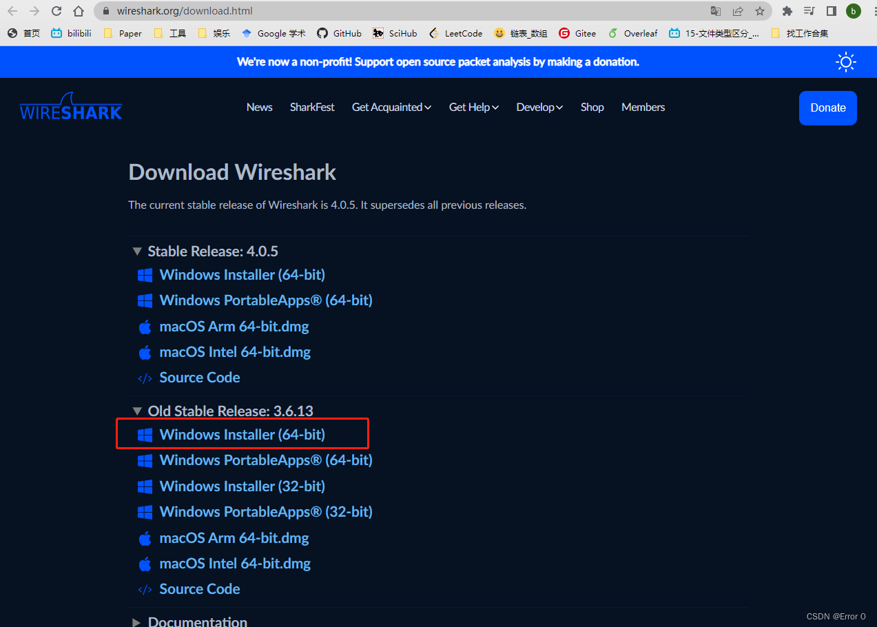Toggle the light/dark theme sun icon
Image resolution: width=877 pixels, height=627 pixels.
[x=845, y=61]
